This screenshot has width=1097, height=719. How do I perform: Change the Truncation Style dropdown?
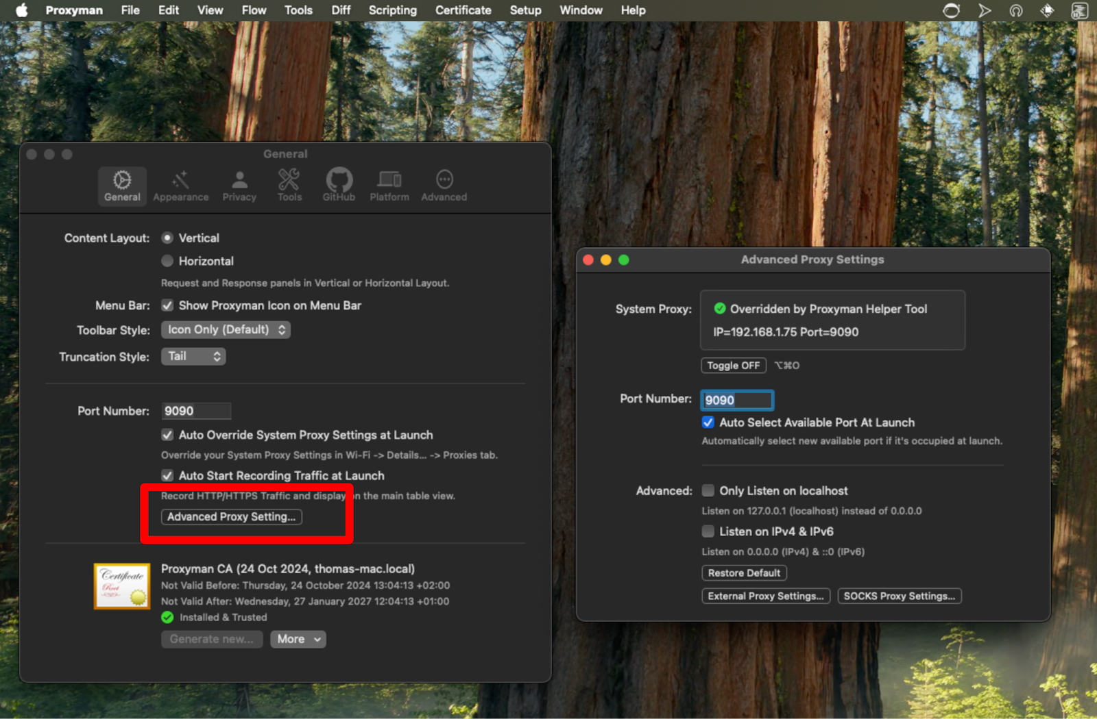[193, 355]
